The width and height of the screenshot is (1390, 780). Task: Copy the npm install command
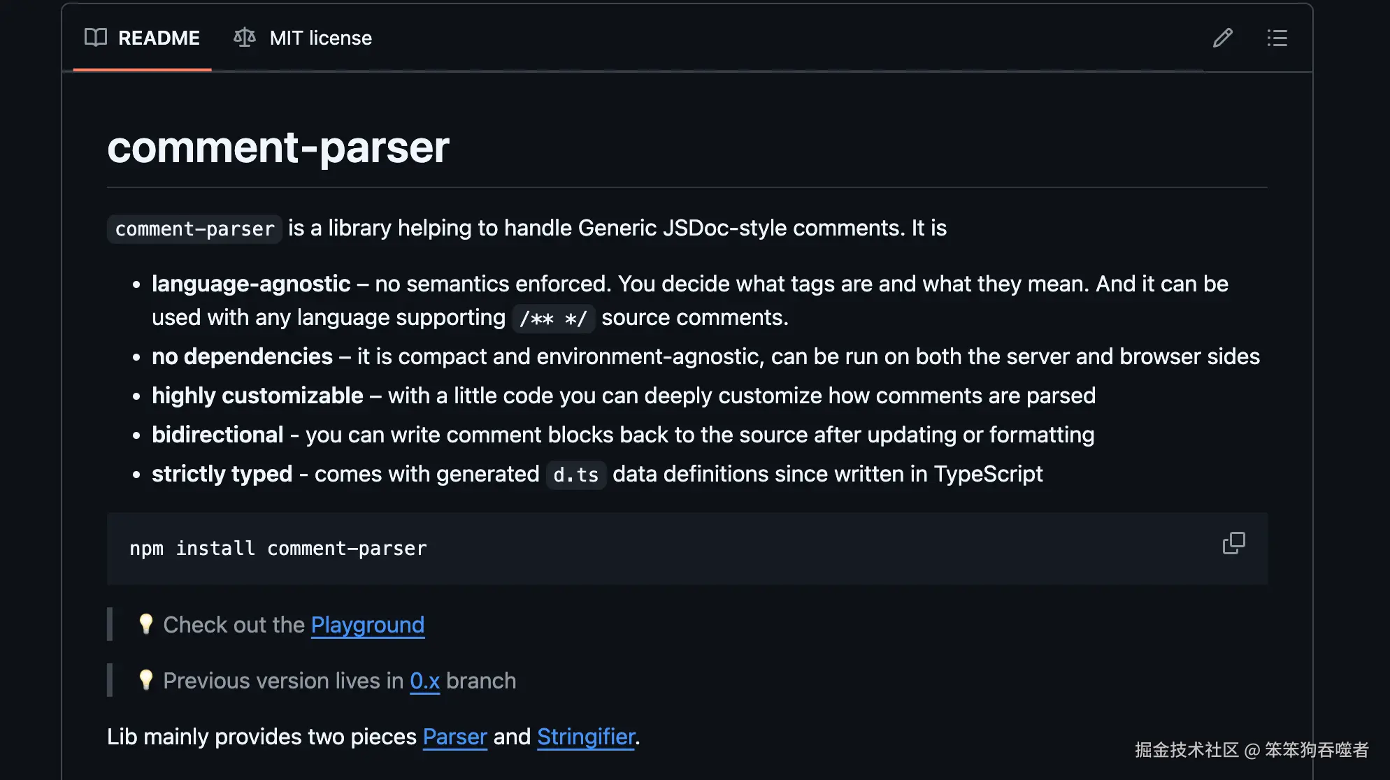pos(1233,543)
